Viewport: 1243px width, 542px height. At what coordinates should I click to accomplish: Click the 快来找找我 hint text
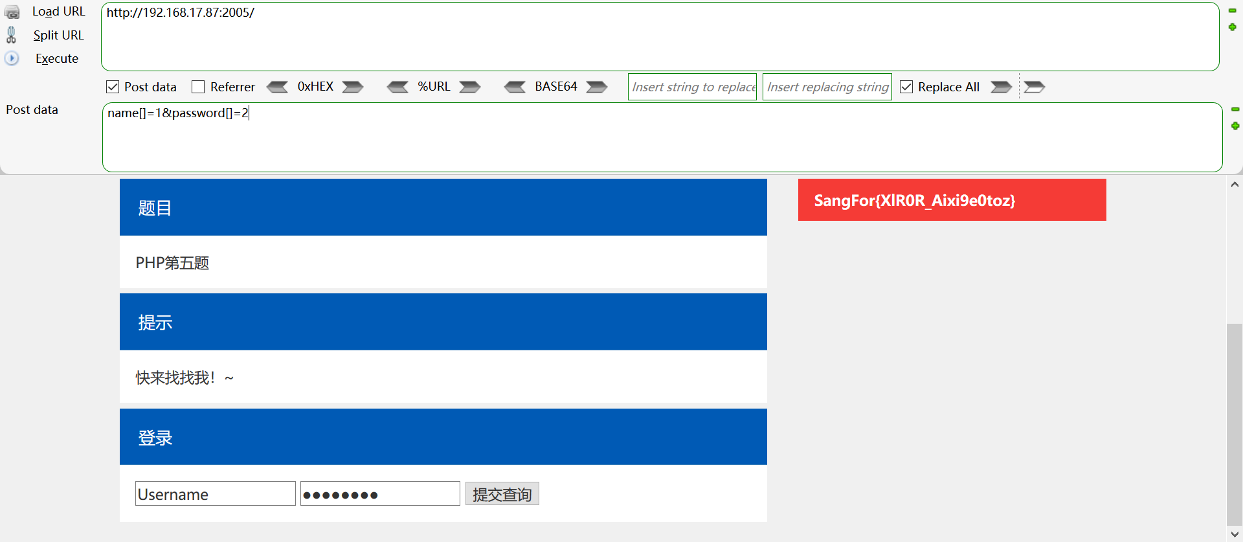click(x=185, y=378)
